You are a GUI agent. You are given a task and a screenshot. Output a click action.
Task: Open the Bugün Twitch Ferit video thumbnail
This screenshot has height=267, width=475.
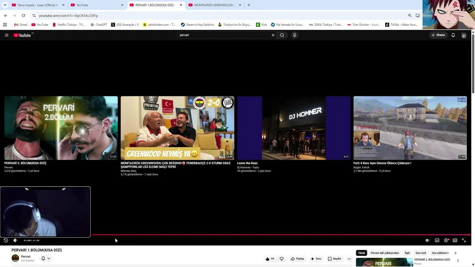pyautogui.click(x=410, y=128)
